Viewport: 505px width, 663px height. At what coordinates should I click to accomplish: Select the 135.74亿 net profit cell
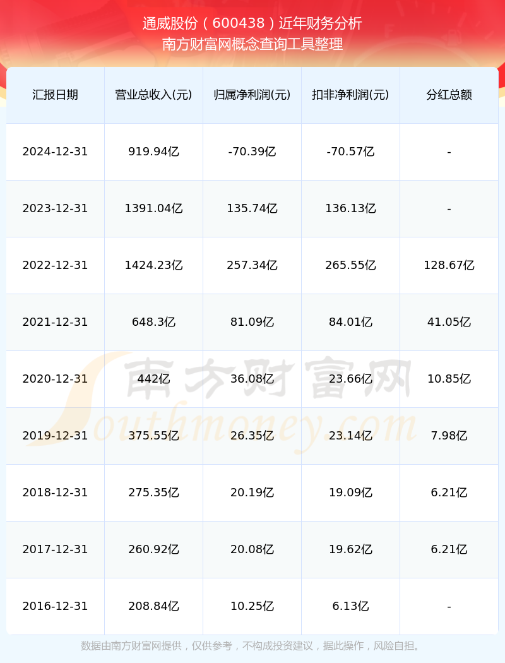tap(252, 208)
